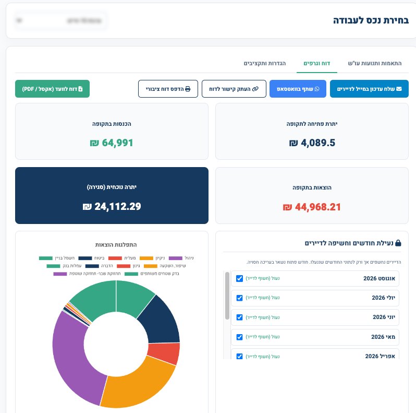Viewport: 416px width, 413px height.
Task: Click the חשמל בניין legend label
Action: point(65,258)
